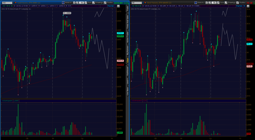Open the Drawings menu on the gold chart
The height and width of the screenshot is (140, 255).
[99, 3]
